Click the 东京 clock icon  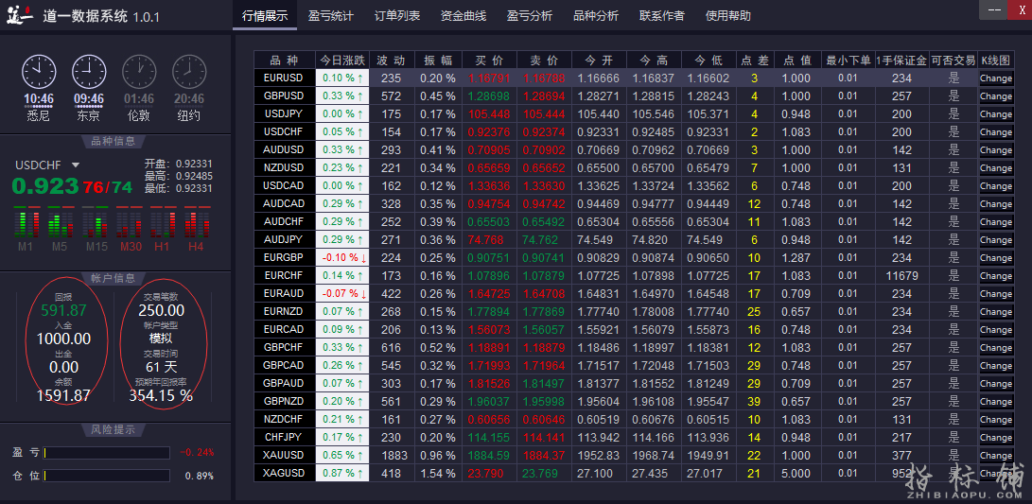pos(89,72)
